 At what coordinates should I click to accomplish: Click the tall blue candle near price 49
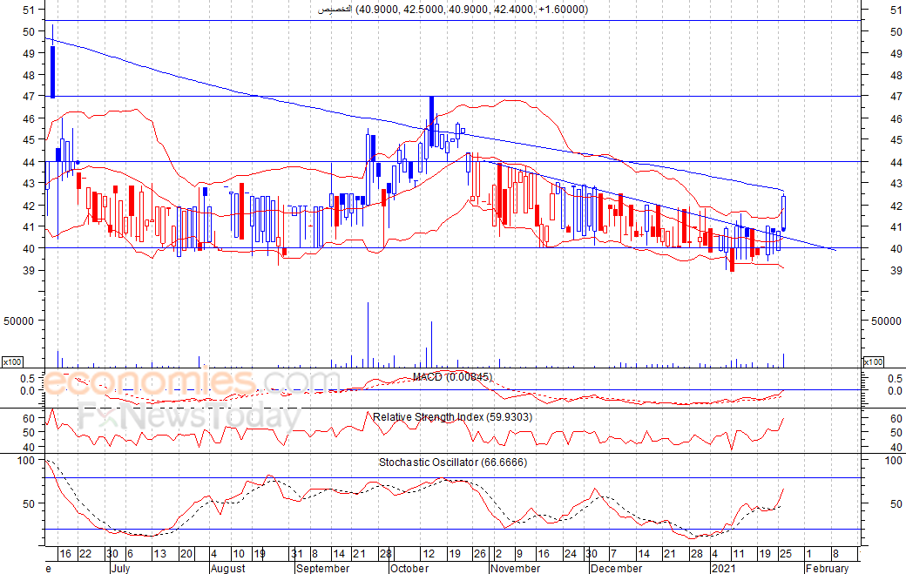click(52, 71)
